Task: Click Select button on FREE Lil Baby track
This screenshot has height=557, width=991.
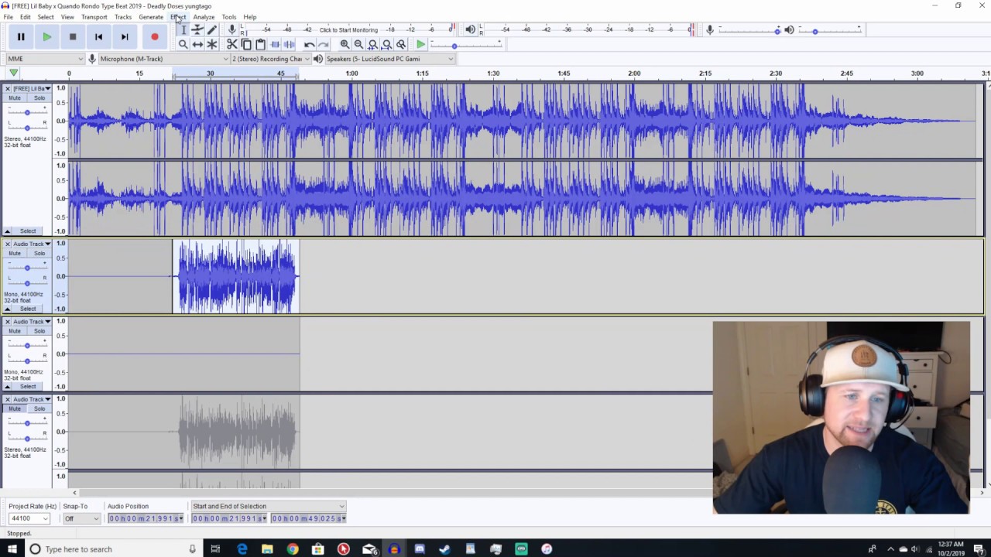Action: [28, 231]
